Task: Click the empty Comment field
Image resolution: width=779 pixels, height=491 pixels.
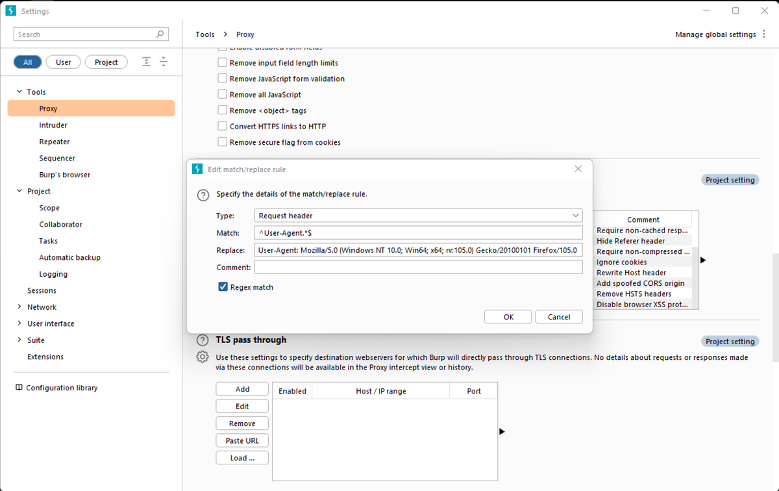Action: (x=418, y=267)
